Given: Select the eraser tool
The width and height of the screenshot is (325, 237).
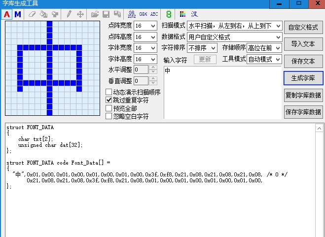Looking at the screenshot, I should (x=32, y=14).
